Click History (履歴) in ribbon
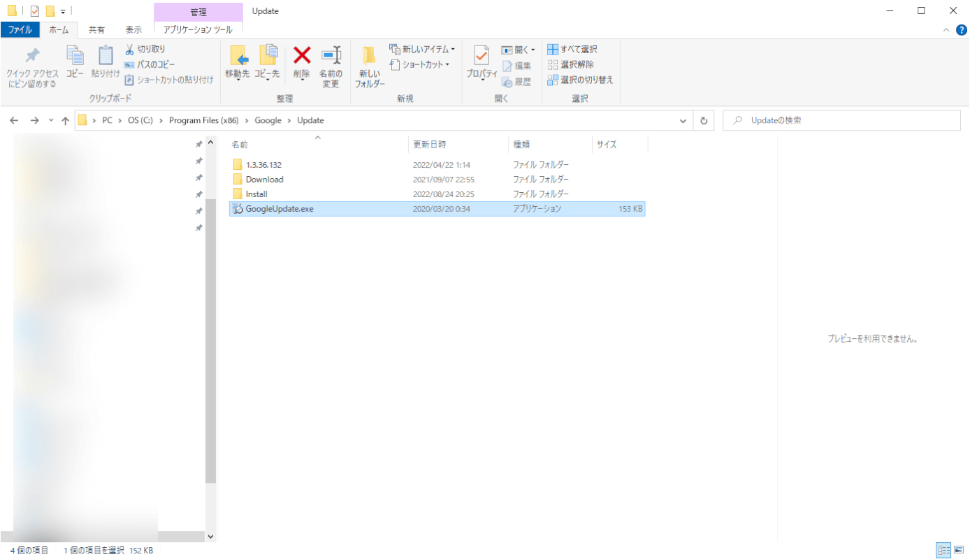 click(x=516, y=82)
